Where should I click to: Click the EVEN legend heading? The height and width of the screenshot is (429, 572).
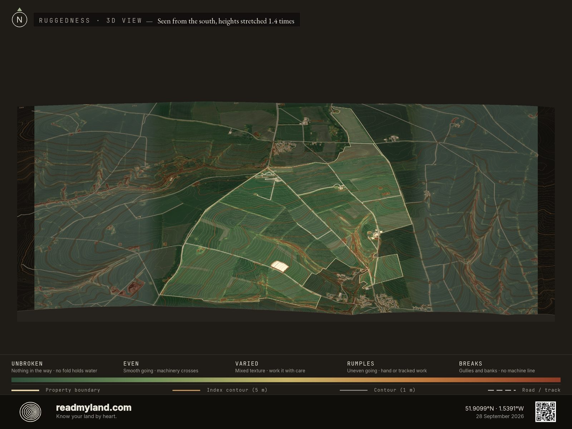click(131, 364)
